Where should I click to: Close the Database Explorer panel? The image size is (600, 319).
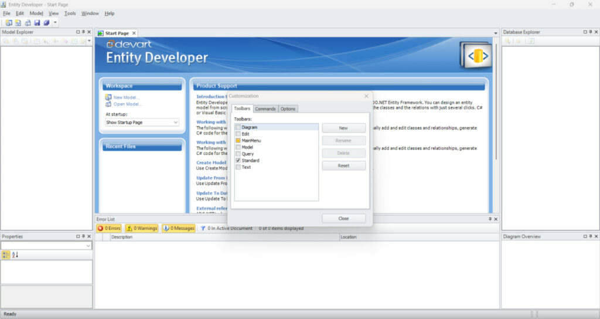[596, 32]
